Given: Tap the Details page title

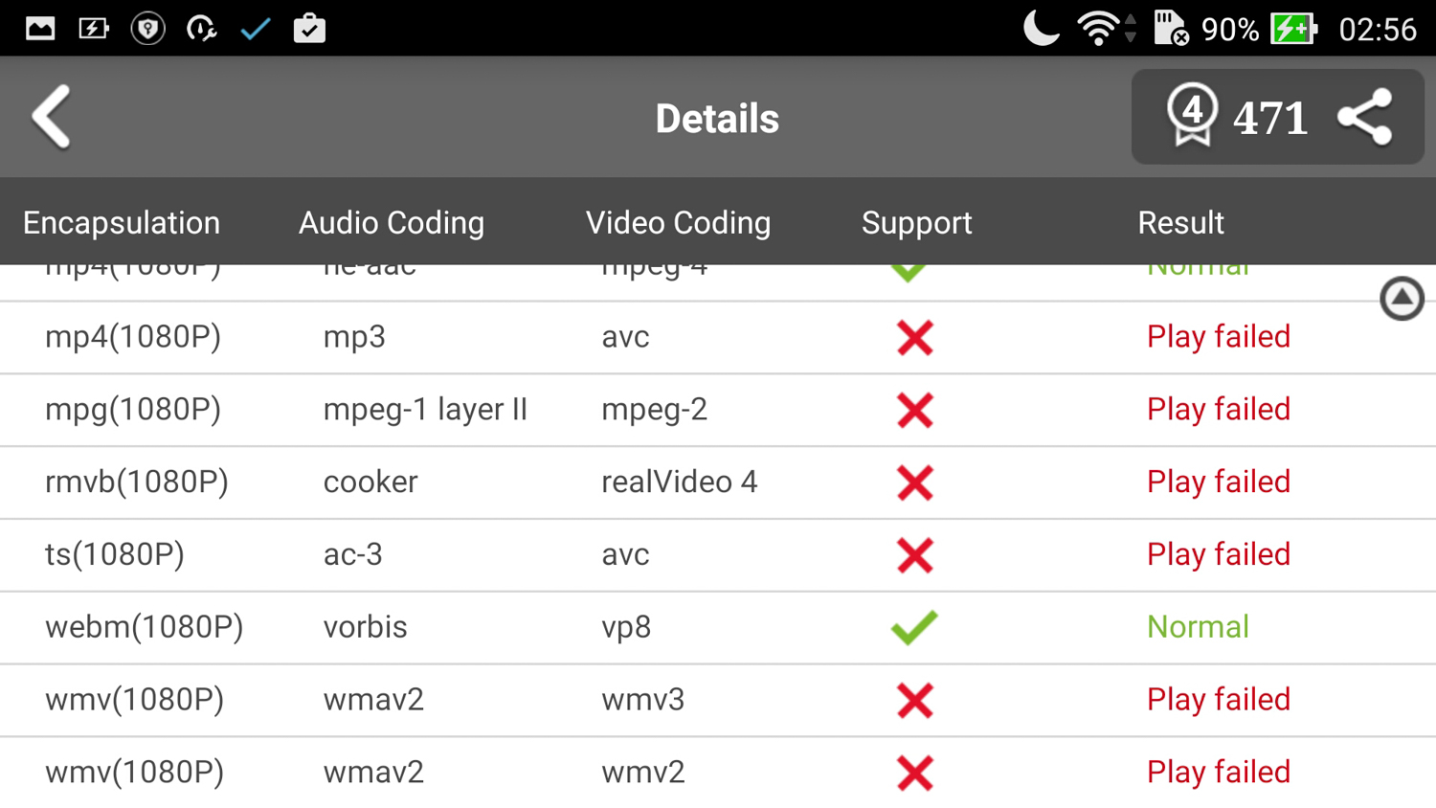Looking at the screenshot, I should coord(717,119).
